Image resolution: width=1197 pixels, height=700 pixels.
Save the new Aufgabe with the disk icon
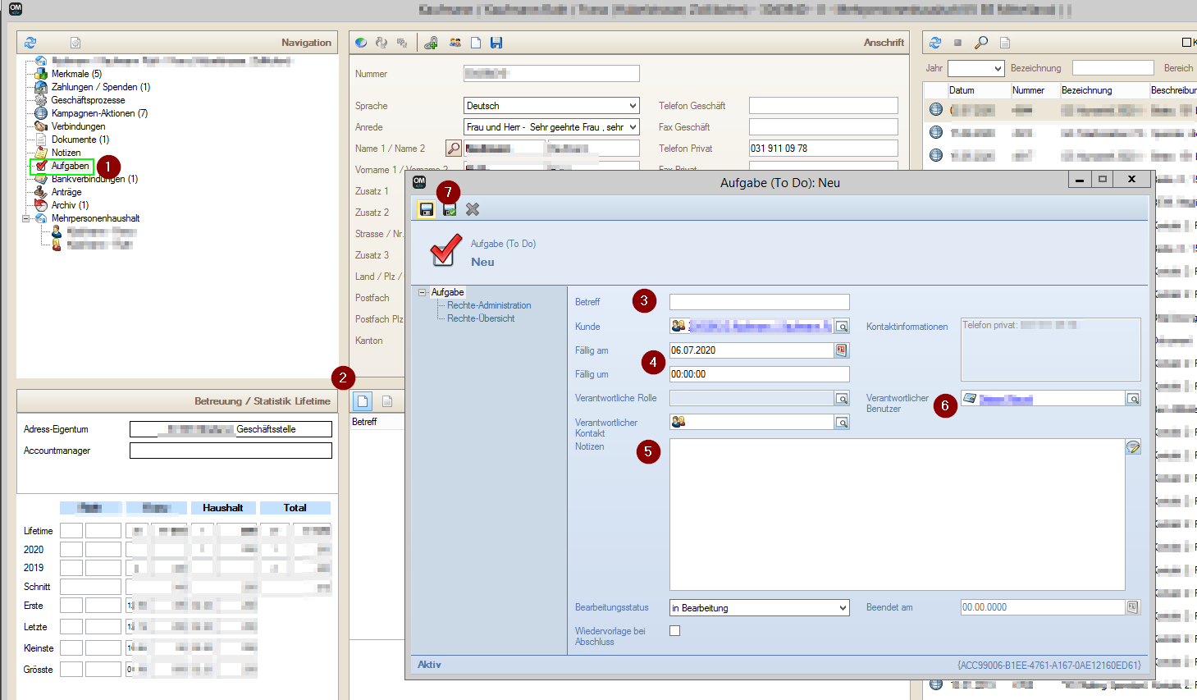click(x=427, y=209)
